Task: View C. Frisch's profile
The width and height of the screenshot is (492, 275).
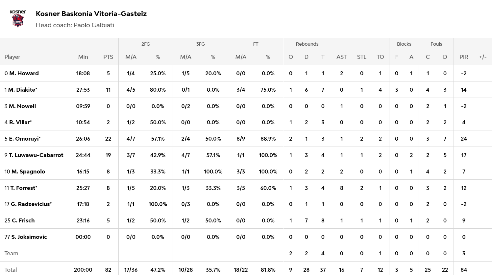Action: (23, 220)
